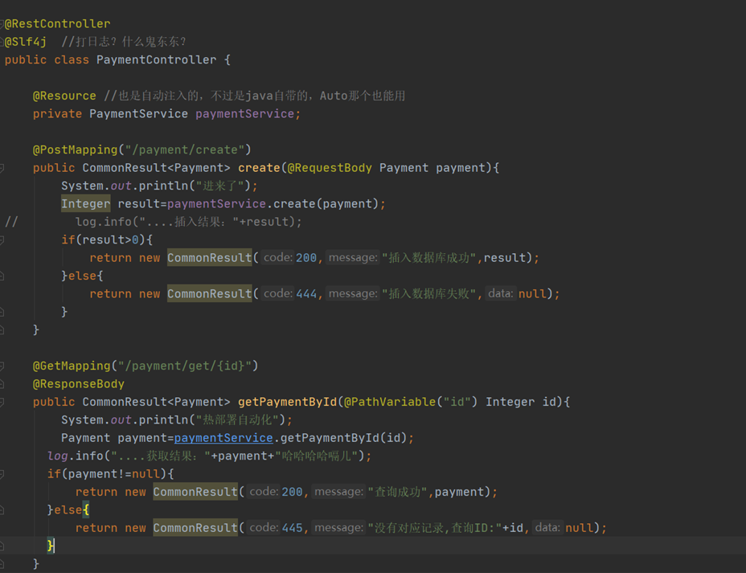The width and height of the screenshot is (746, 573).
Task: Click the "哈哈哈哈嗝儿" string
Action: 317,456
